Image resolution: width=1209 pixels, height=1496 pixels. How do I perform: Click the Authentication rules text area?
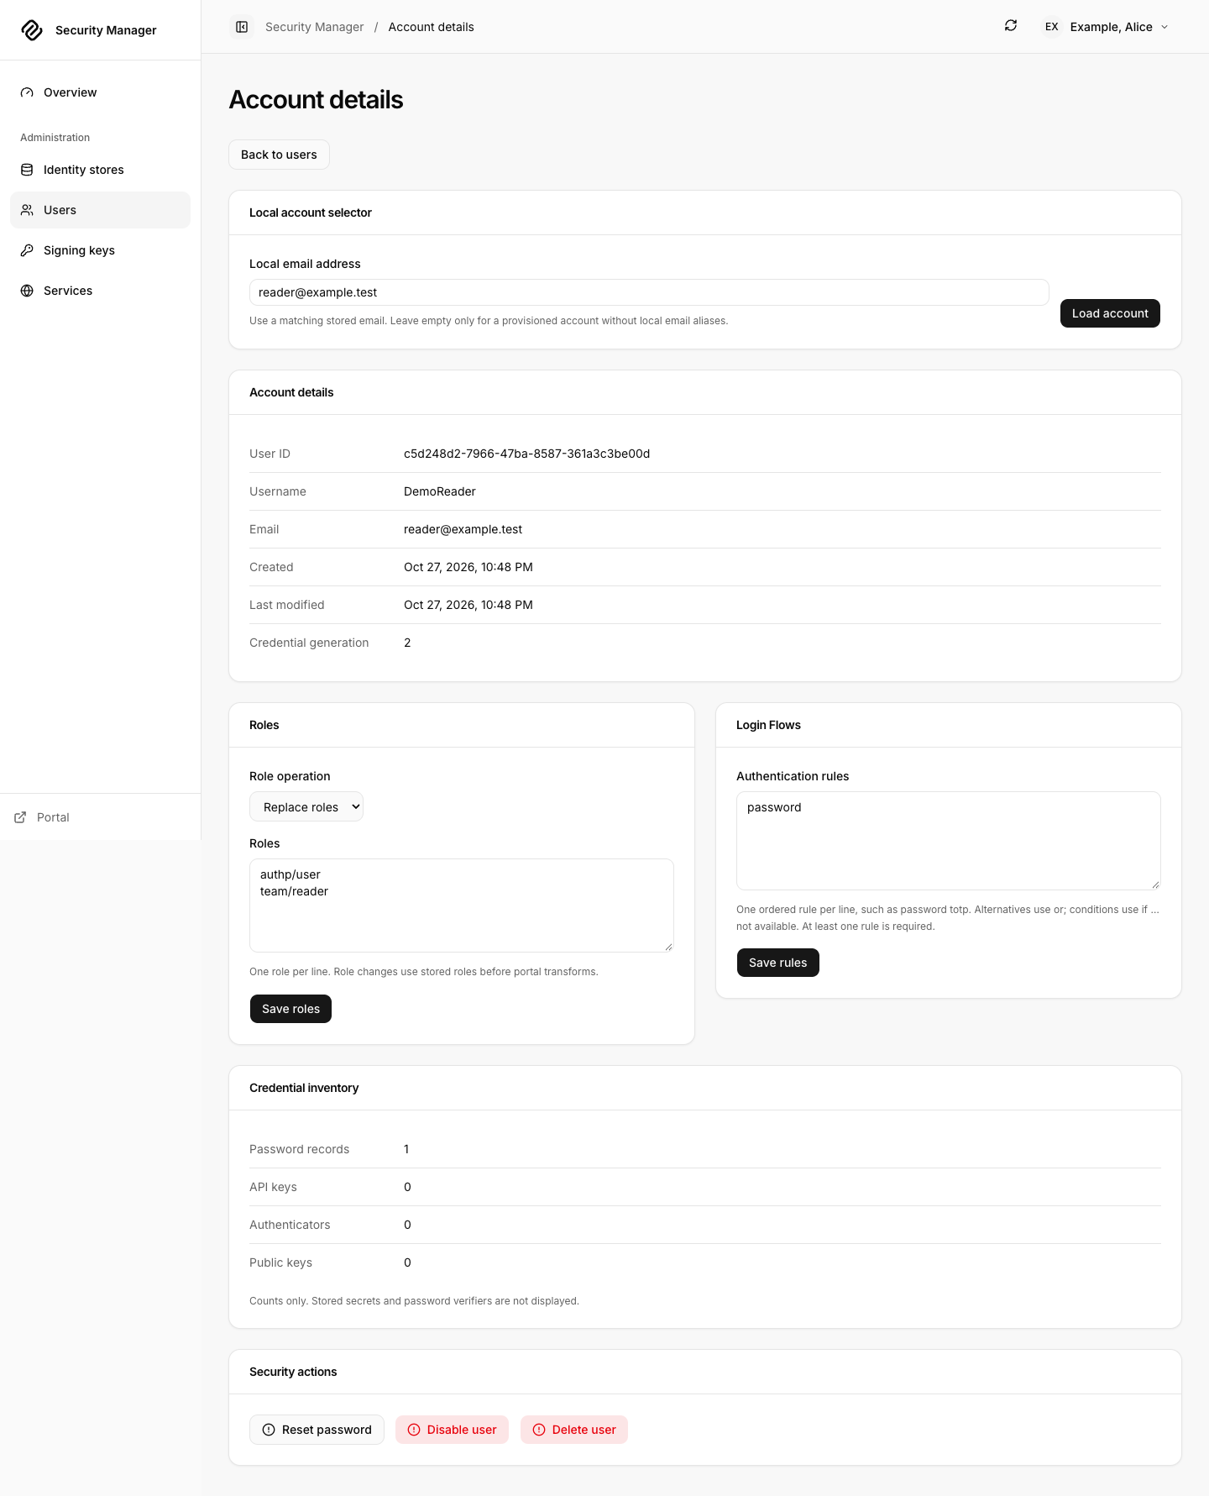tap(949, 841)
